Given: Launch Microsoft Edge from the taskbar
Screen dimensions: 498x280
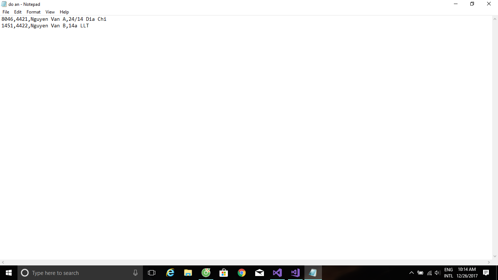Looking at the screenshot, I should [170, 273].
